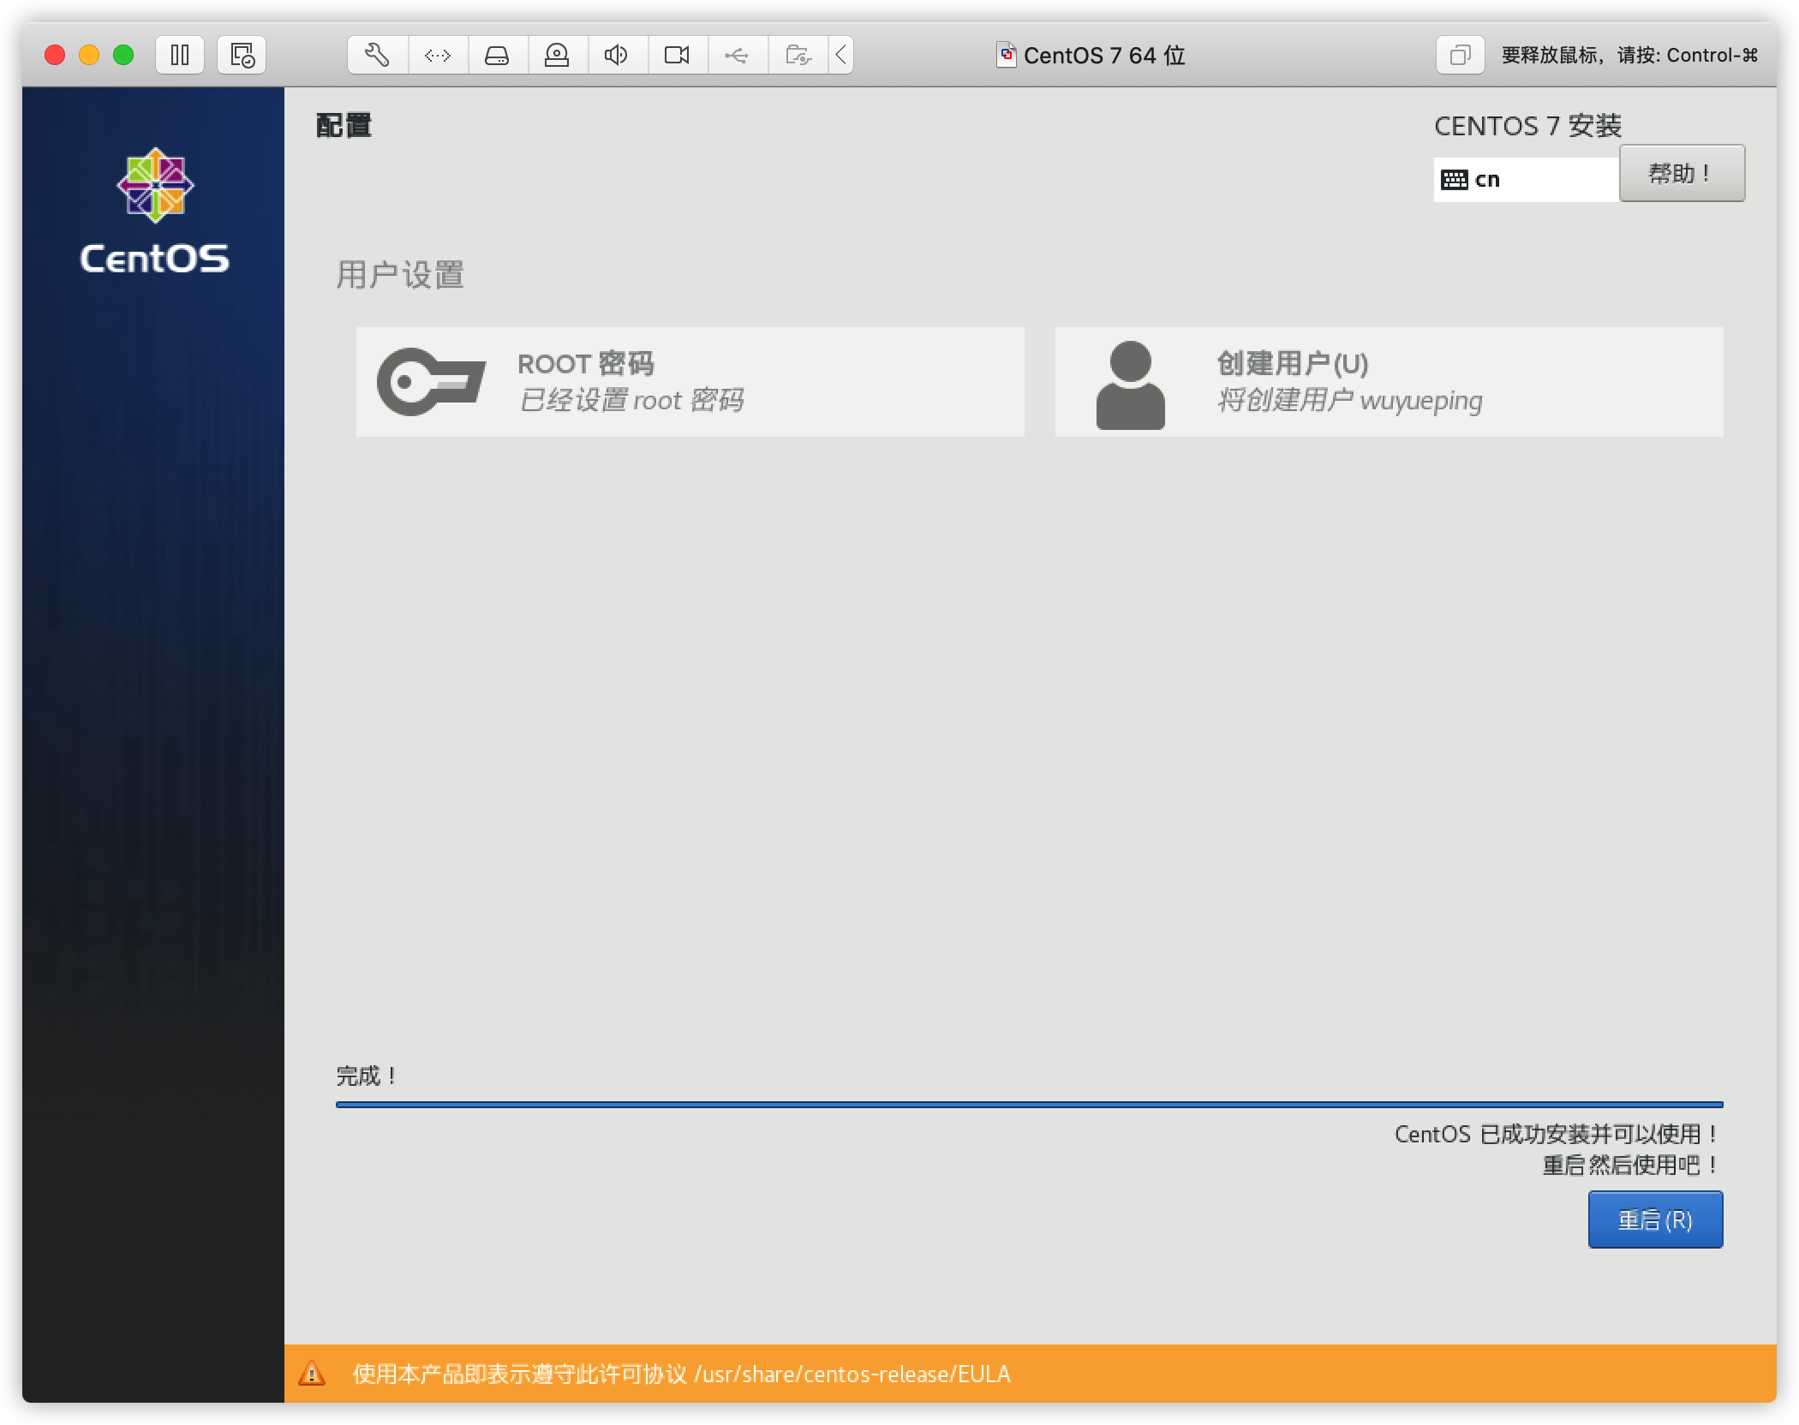Click the 重启(R) reboot button
The width and height of the screenshot is (1799, 1425).
pos(1654,1219)
